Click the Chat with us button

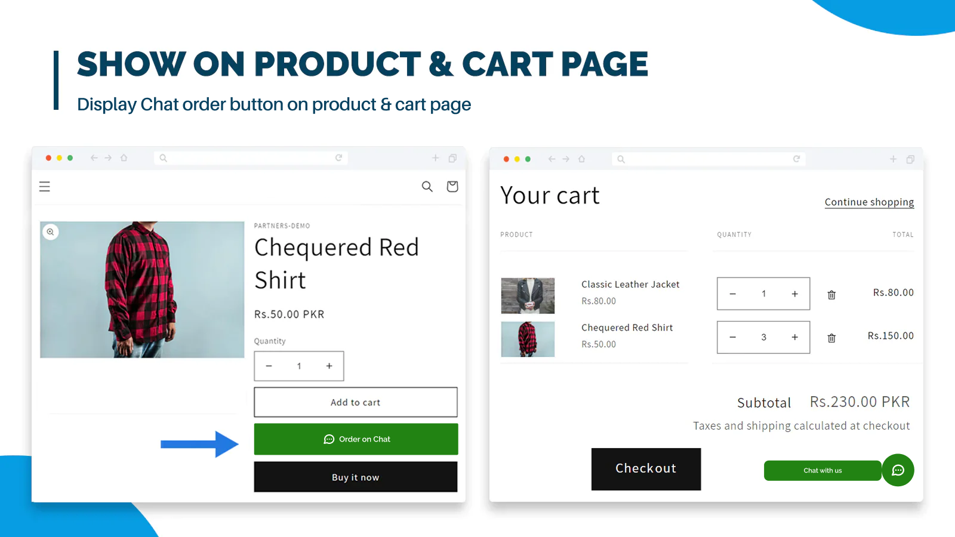pos(822,470)
